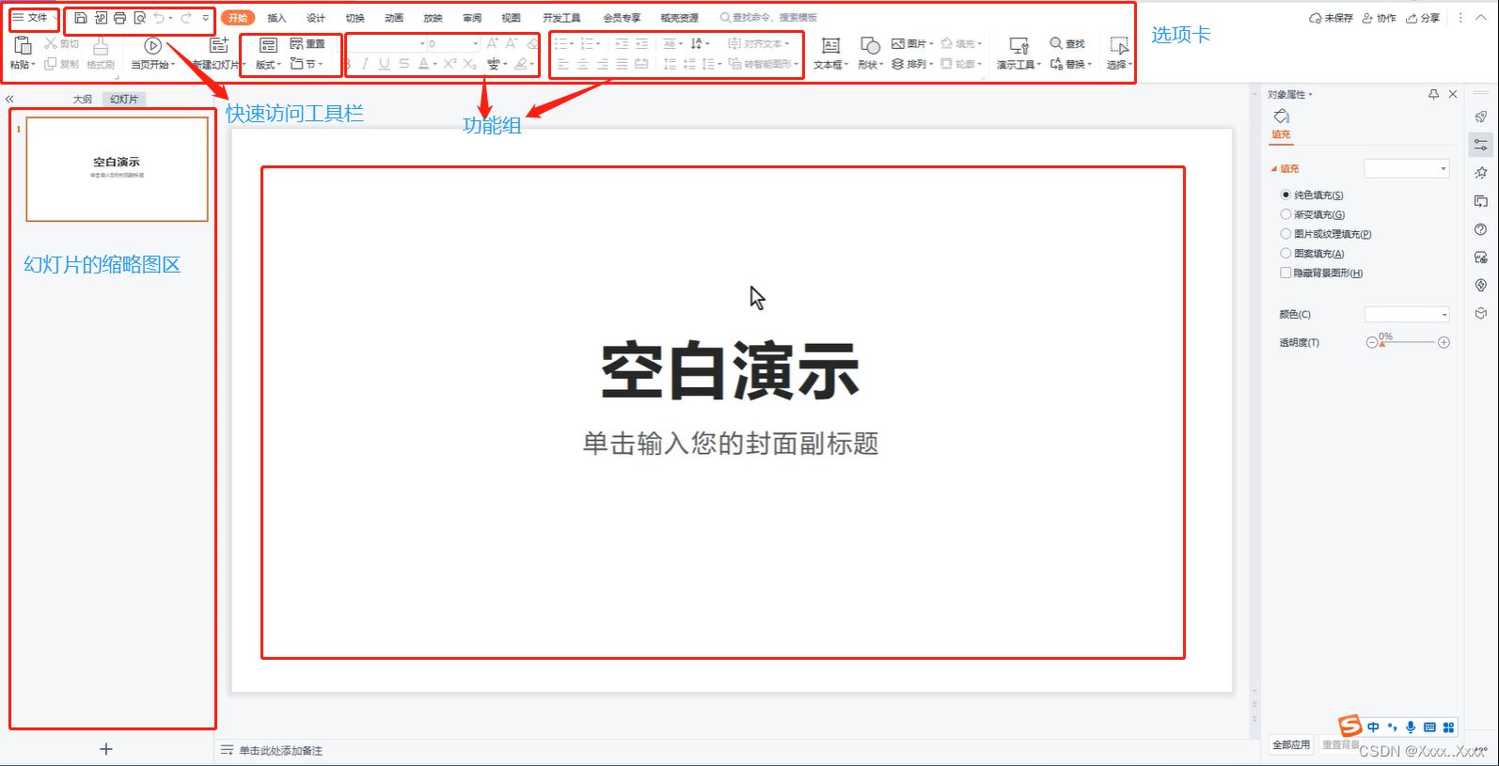
Task: Switch to the Transitions (切换) tab
Action: pyautogui.click(x=355, y=18)
